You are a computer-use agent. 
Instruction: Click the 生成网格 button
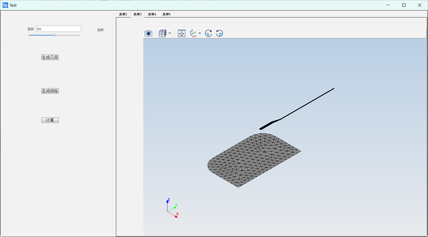click(x=50, y=91)
